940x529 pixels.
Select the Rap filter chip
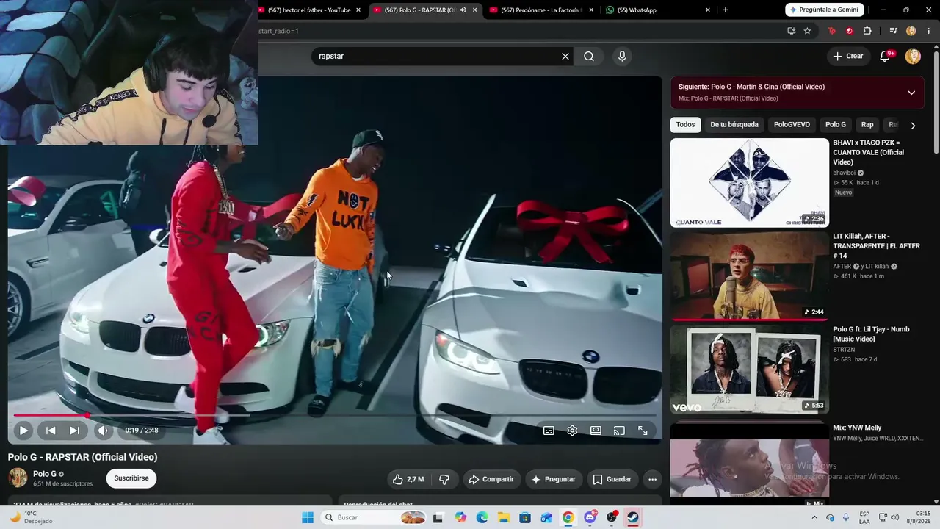point(867,125)
